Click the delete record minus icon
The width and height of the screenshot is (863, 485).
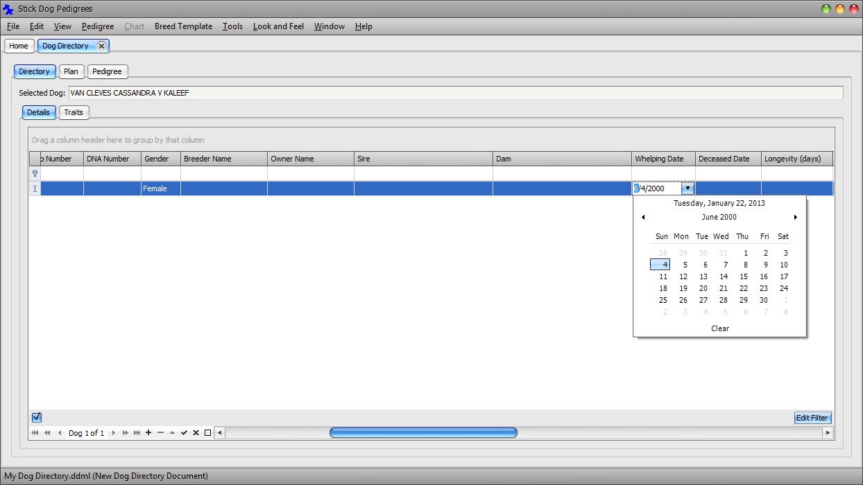[160, 433]
